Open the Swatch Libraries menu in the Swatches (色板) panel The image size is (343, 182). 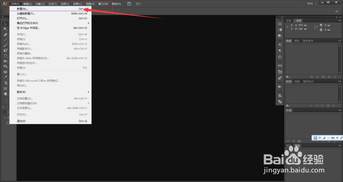288,77
